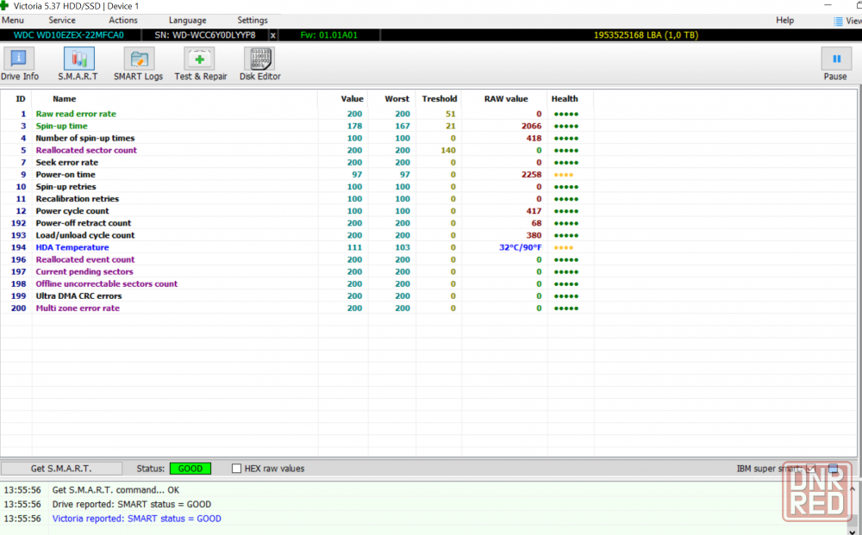Click the log line 'Drive reported: SMART status = GOOD'
Image resolution: width=862 pixels, height=535 pixels.
coord(131,504)
